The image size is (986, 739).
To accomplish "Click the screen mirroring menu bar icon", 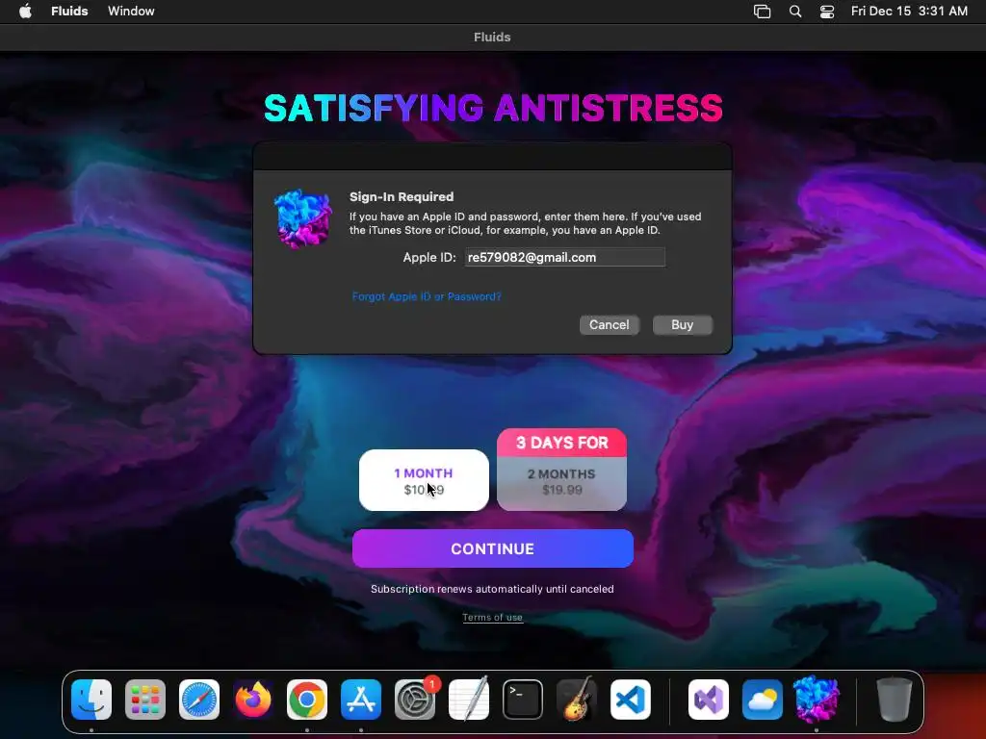I will tap(763, 12).
